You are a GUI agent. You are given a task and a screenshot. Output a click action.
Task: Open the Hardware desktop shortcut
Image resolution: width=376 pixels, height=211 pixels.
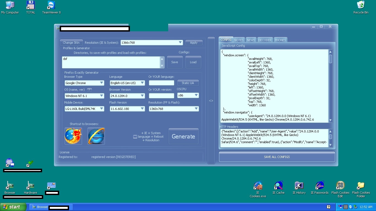tap(31, 188)
